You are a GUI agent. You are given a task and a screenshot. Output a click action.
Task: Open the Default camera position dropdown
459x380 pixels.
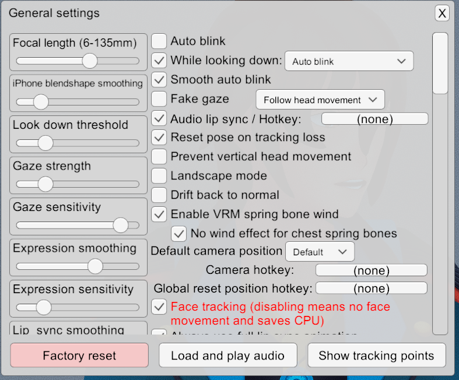320,252
